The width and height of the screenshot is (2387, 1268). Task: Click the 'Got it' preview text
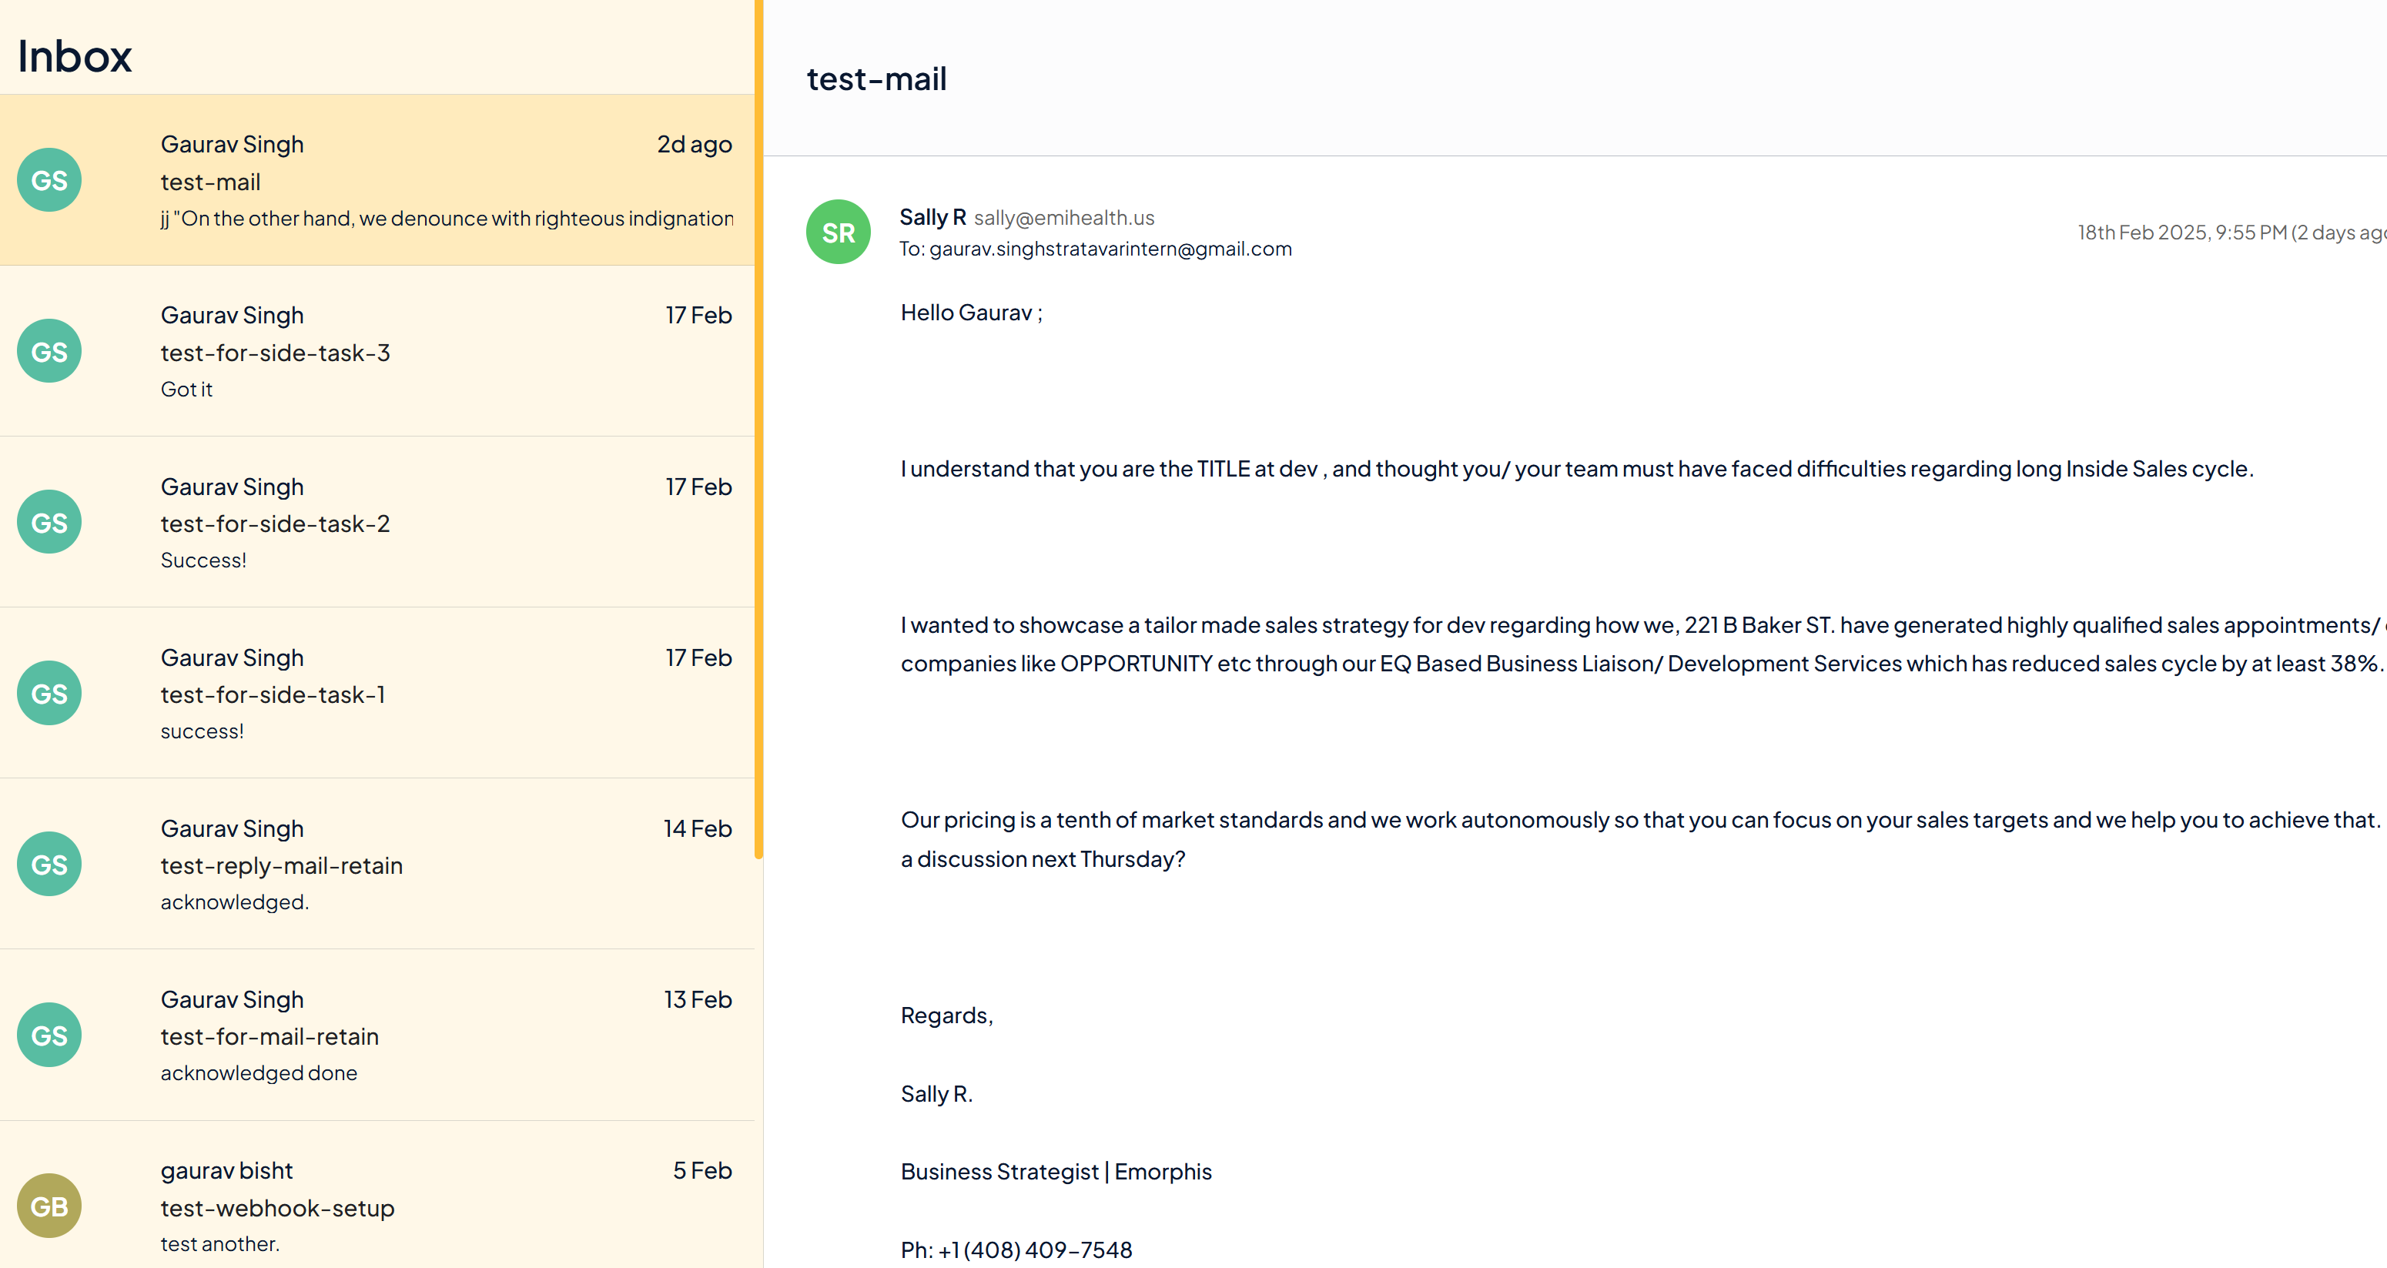coord(186,389)
